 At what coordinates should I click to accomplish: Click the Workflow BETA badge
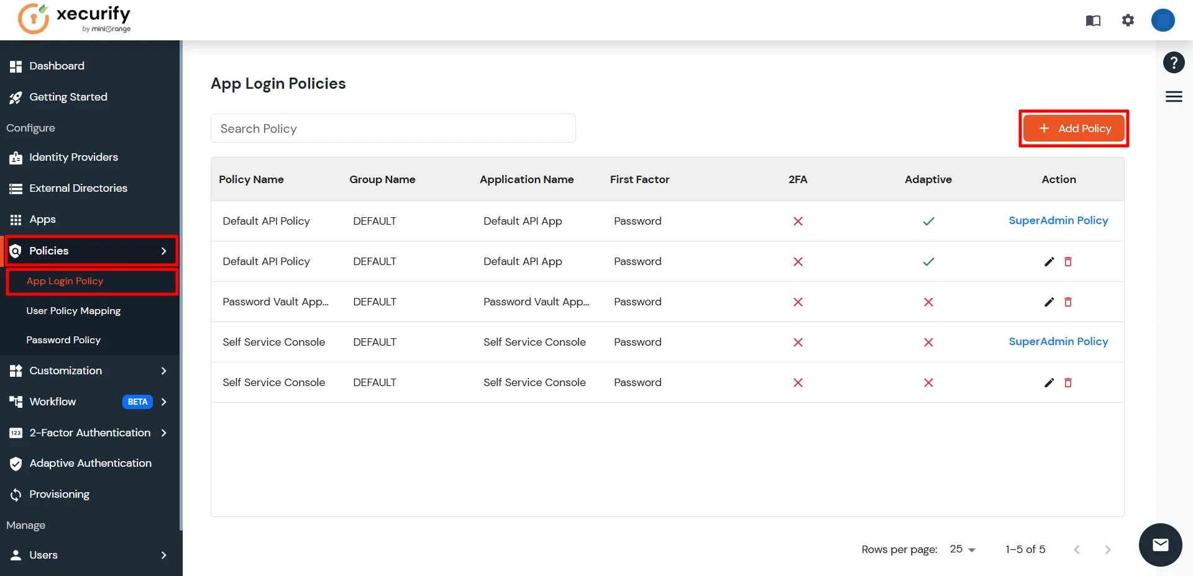click(137, 402)
